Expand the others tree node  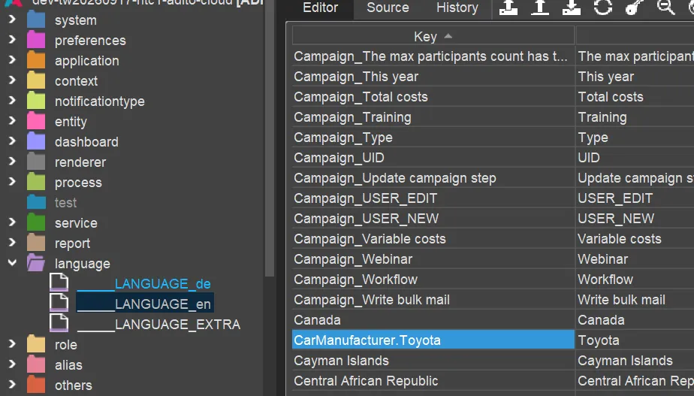(x=12, y=385)
